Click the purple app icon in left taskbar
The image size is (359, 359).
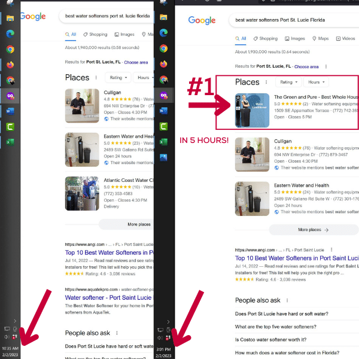click(x=10, y=96)
